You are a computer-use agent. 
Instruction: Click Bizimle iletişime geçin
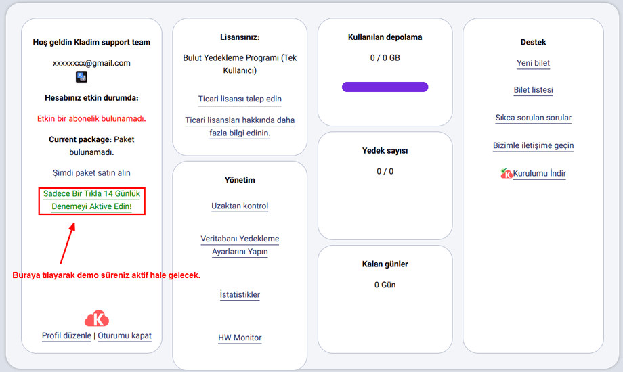[533, 145]
